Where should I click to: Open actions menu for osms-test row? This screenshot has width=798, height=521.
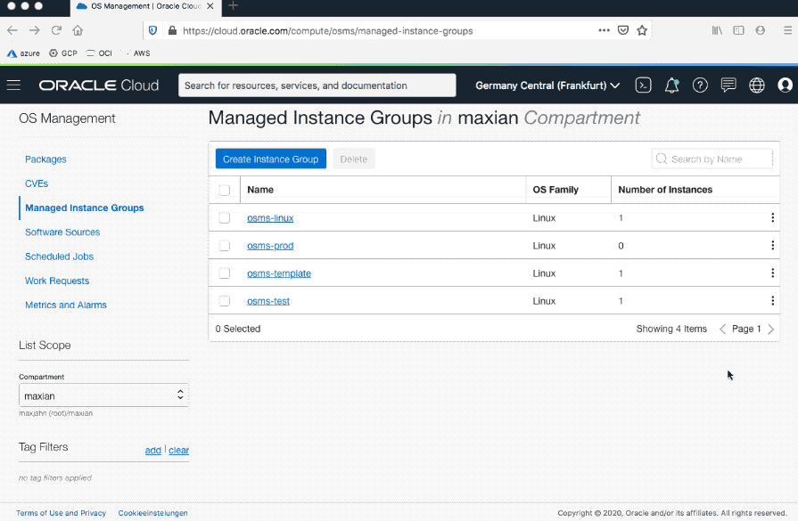(772, 301)
